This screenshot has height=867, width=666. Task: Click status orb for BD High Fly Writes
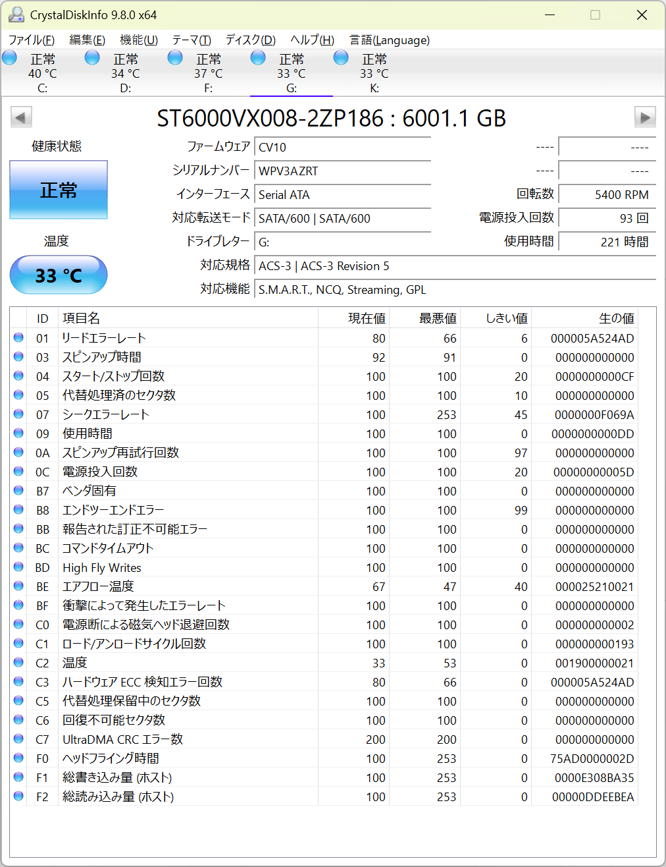coord(18,567)
